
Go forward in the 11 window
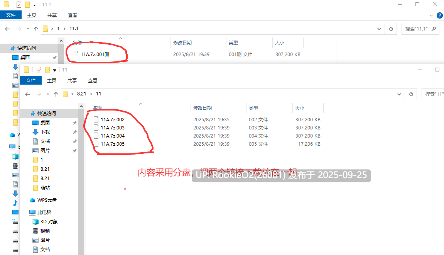[39, 94]
